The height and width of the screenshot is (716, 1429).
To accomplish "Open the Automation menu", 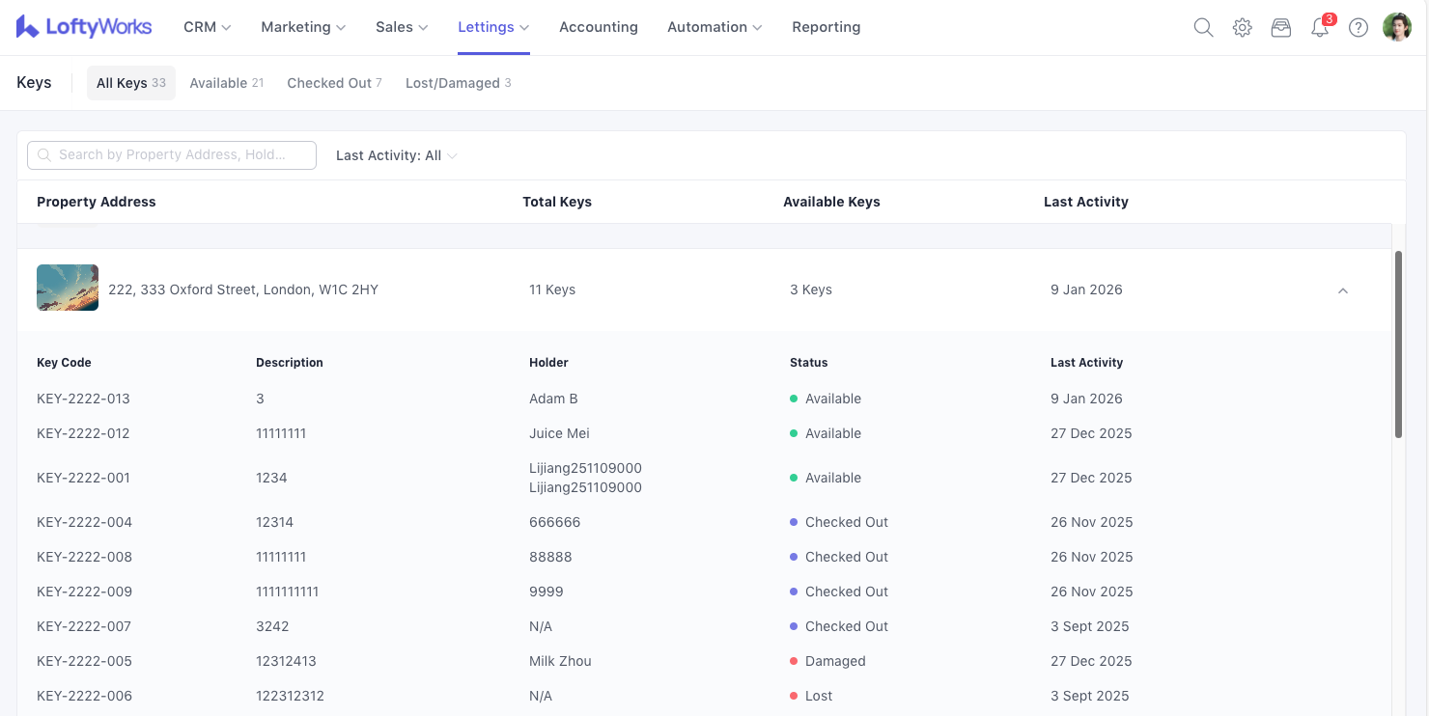I will point(714,27).
